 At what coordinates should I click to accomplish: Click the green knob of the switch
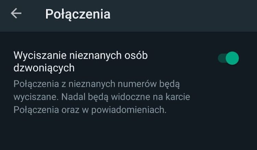click(x=232, y=58)
